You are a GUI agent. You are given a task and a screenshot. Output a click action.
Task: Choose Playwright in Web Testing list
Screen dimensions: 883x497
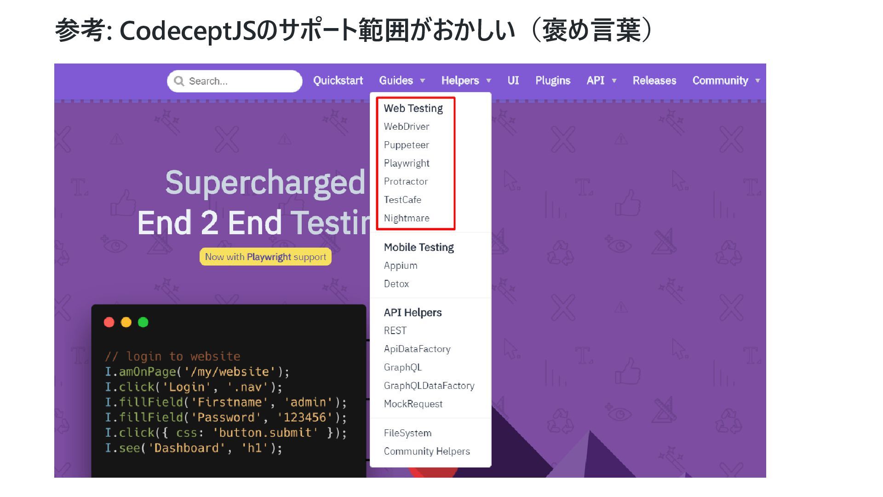[x=407, y=163]
